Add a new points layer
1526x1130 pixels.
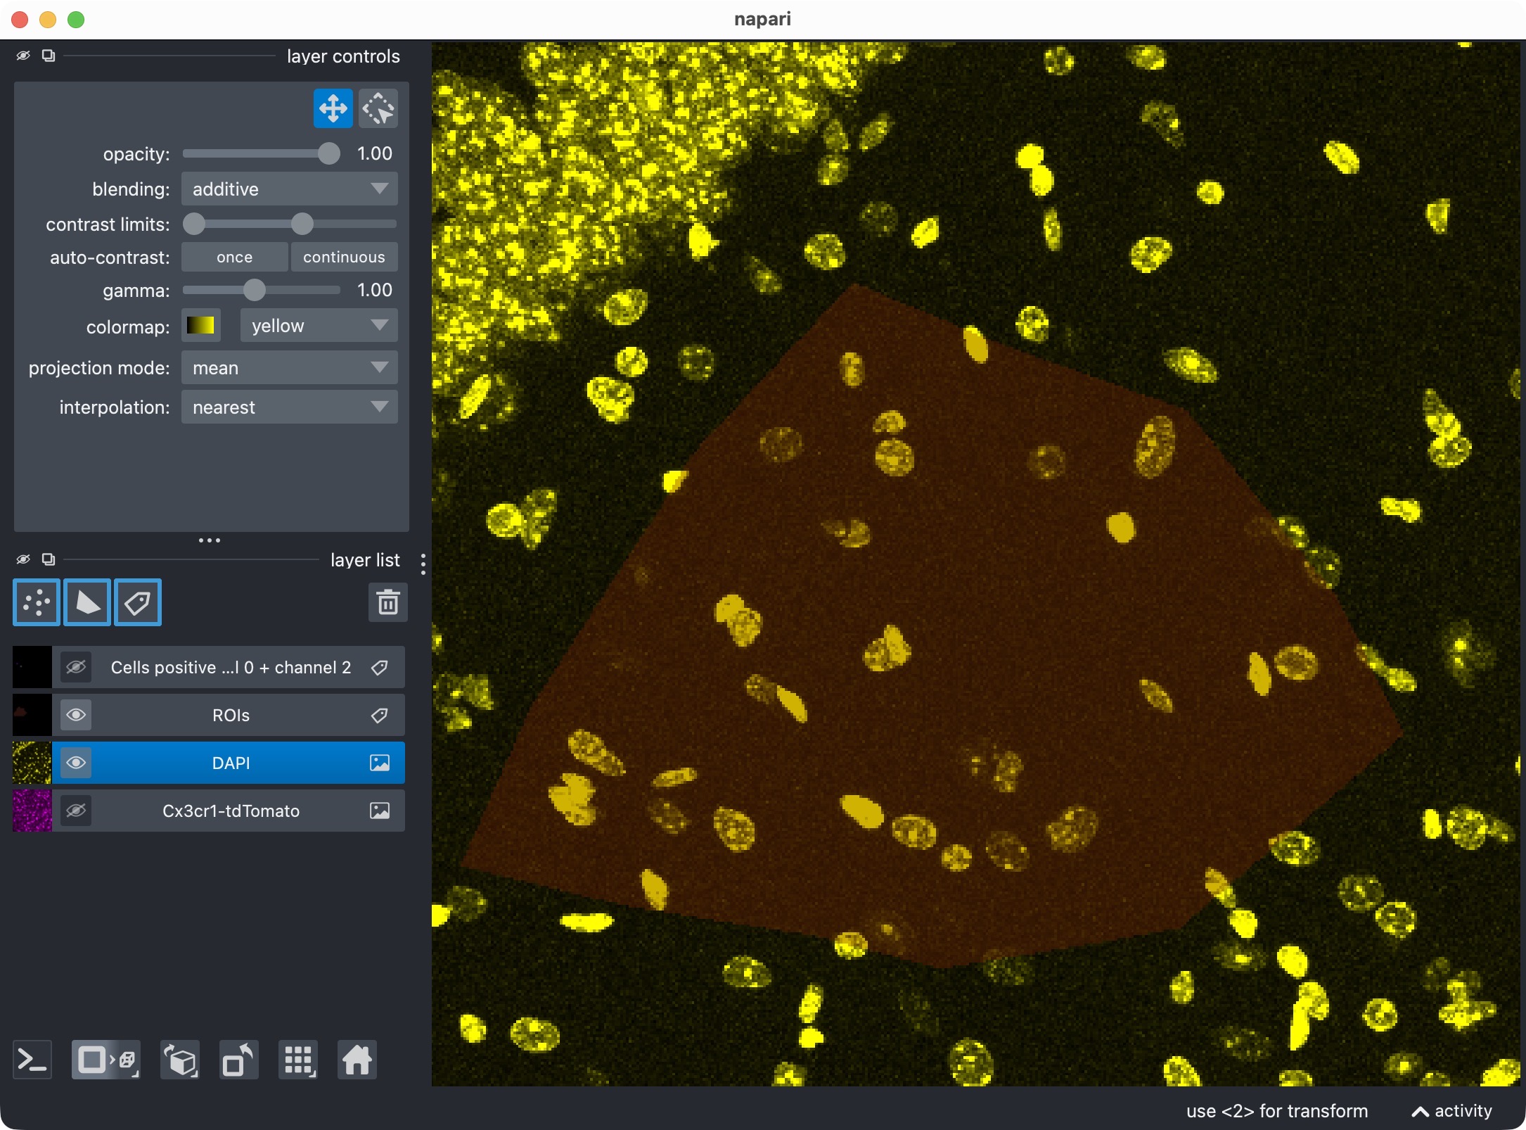[x=37, y=602]
